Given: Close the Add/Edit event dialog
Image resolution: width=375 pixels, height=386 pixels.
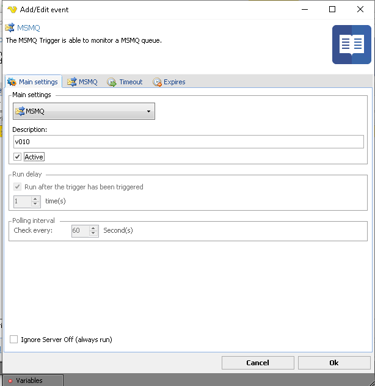Looking at the screenshot, I should 360,9.
